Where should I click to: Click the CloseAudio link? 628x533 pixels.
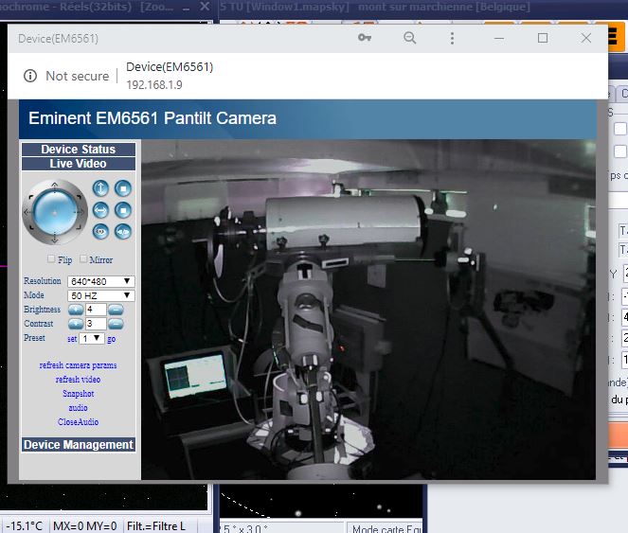[x=78, y=422]
